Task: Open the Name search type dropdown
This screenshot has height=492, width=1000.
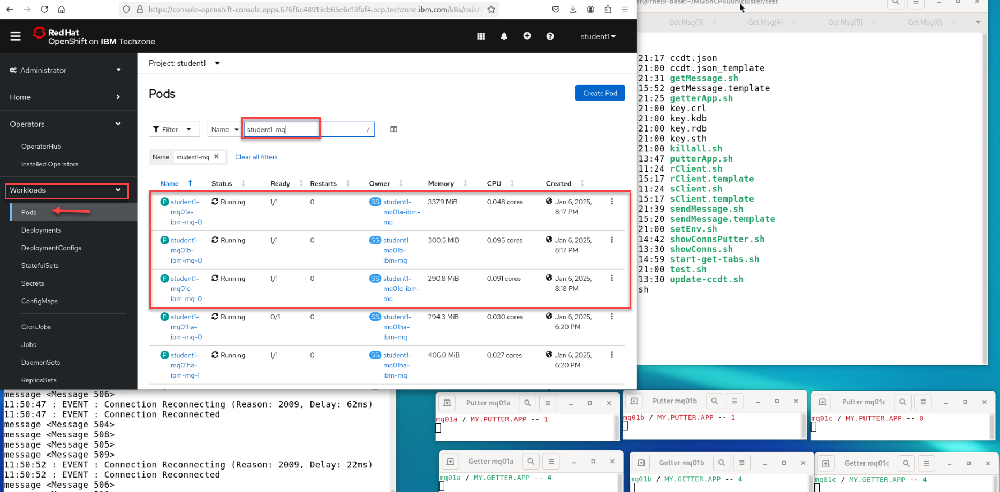Action: point(224,129)
